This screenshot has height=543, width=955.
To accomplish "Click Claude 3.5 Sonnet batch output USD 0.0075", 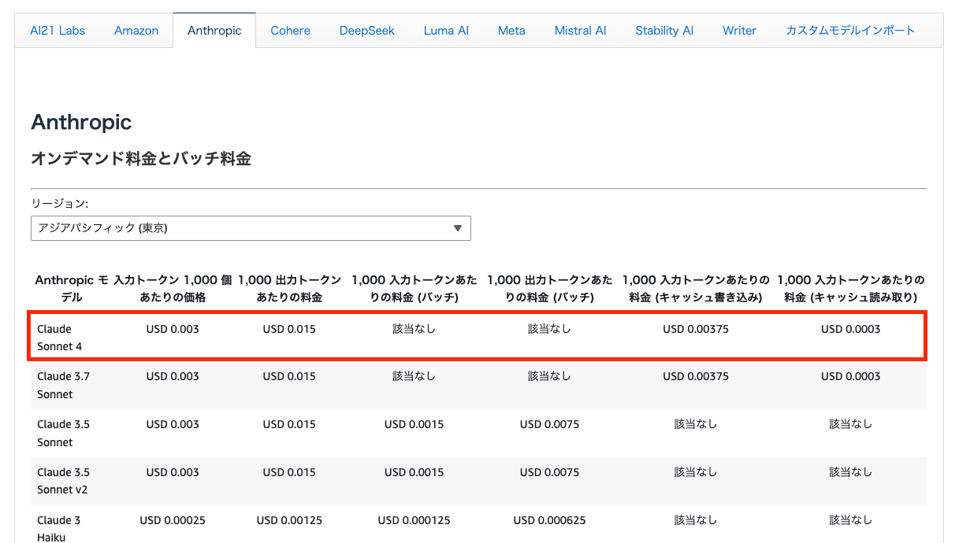I will (x=549, y=424).
